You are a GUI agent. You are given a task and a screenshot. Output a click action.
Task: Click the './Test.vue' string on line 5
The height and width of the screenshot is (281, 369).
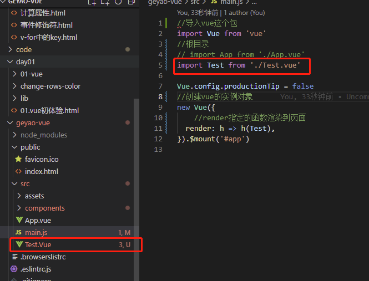click(275, 65)
